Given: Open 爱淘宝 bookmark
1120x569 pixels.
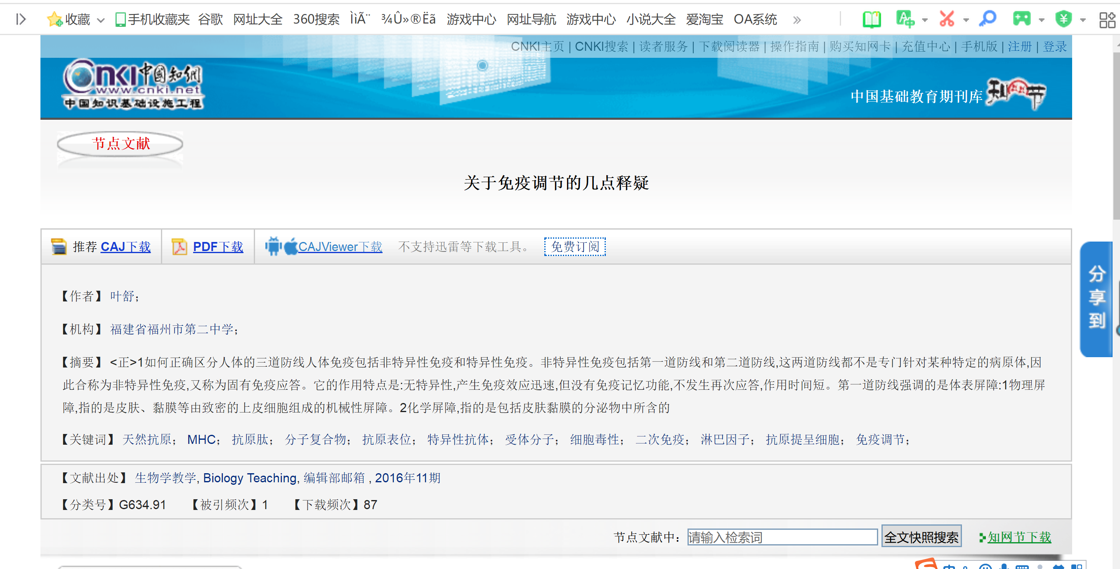Looking at the screenshot, I should [x=704, y=19].
